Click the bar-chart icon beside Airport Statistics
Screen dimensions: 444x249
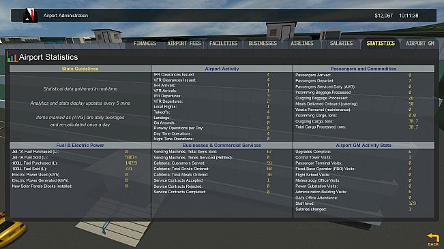[12, 57]
